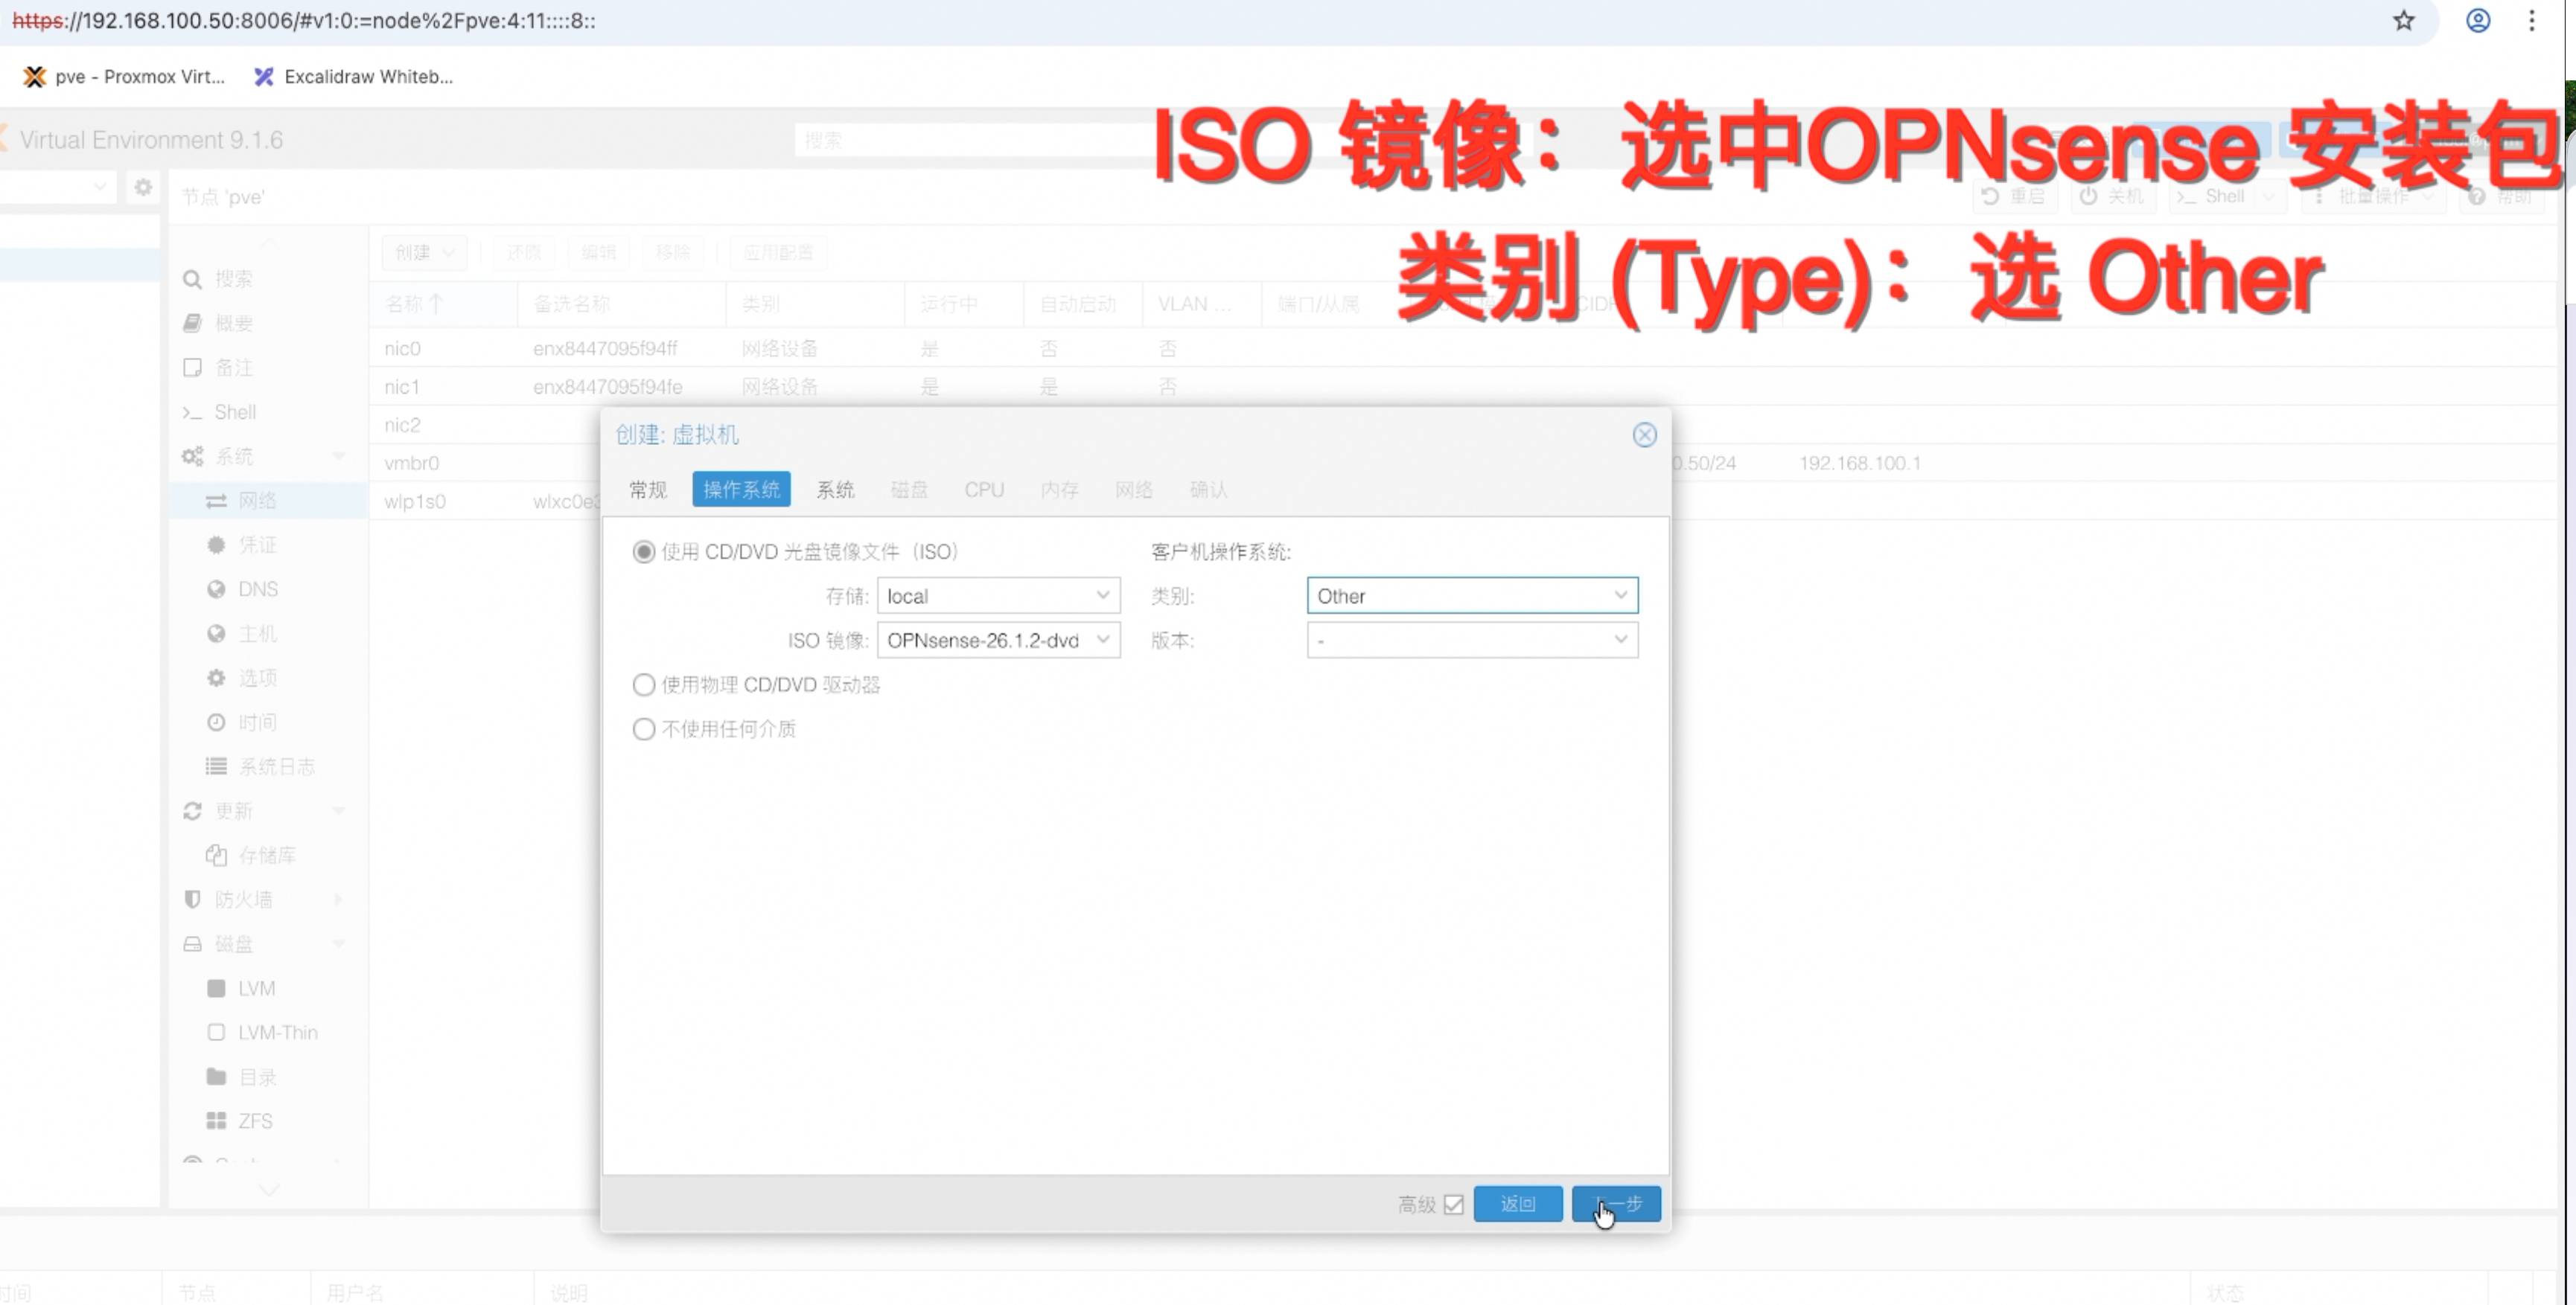Click the 更新 refresh icon
Image resolution: width=2576 pixels, height=1305 pixels.
(x=192, y=812)
